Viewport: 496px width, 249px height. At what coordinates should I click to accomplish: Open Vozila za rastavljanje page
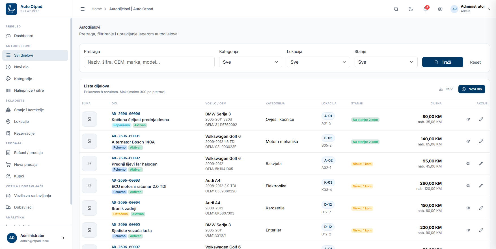(35, 196)
